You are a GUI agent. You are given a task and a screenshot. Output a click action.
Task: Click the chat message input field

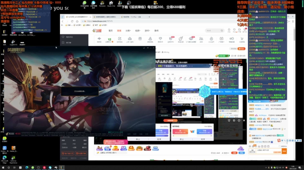click(x=269, y=151)
